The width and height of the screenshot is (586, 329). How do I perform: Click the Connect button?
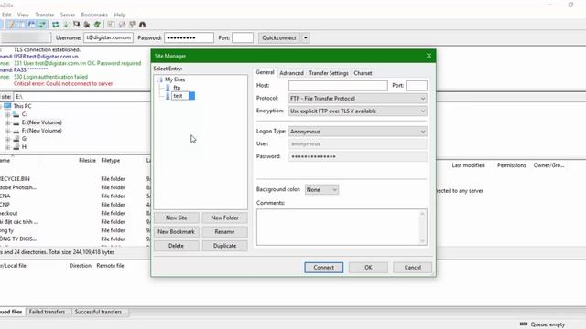[x=323, y=268]
